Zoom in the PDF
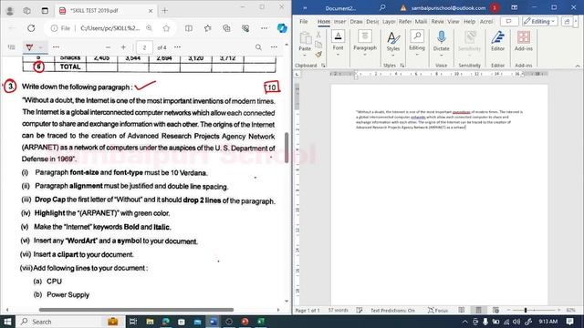Screen dimensions: 584x328 124,47
